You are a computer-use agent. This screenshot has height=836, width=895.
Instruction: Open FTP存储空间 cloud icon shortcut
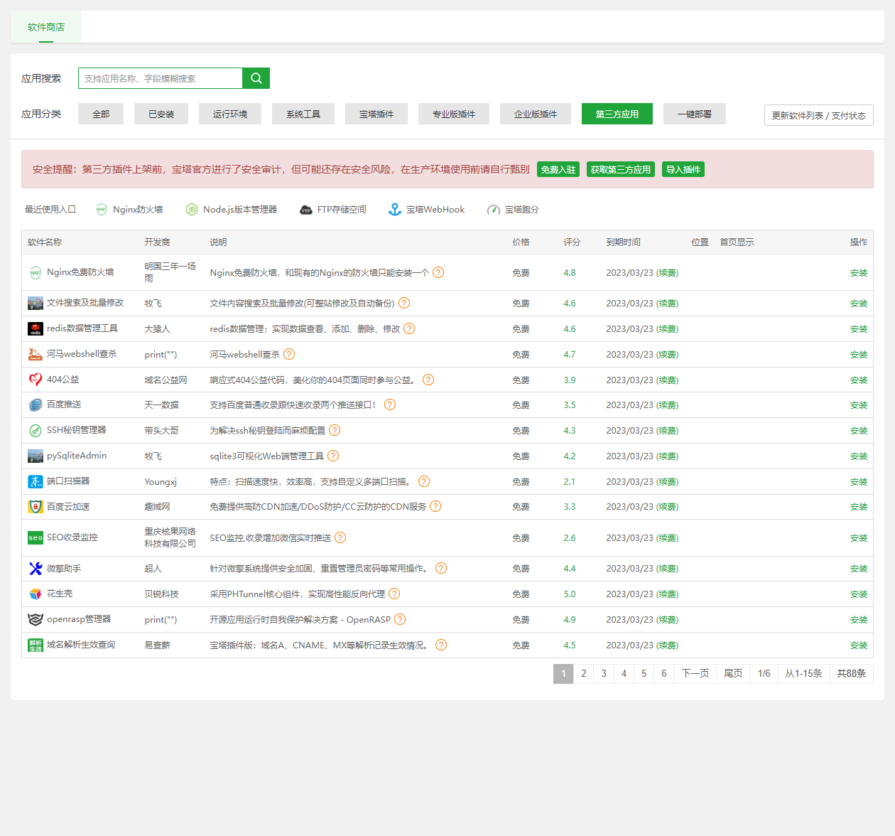(x=306, y=210)
